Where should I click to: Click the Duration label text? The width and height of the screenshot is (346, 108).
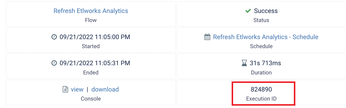click(x=261, y=72)
